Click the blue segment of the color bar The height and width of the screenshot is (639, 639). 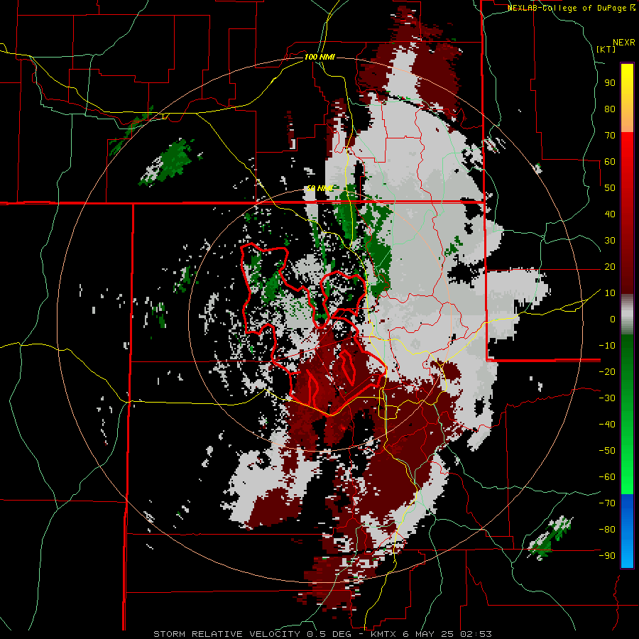click(x=627, y=530)
